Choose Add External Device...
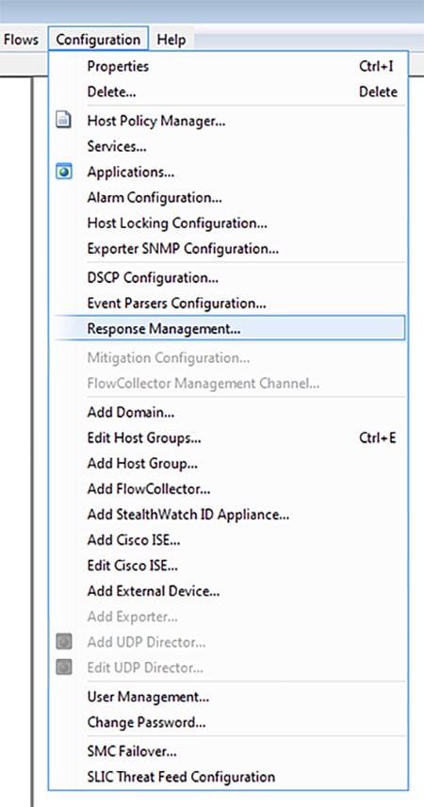424x807 pixels. coord(229,591)
